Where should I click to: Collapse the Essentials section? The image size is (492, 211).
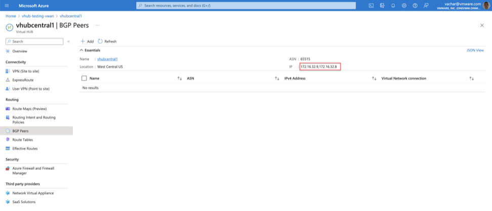coord(81,51)
